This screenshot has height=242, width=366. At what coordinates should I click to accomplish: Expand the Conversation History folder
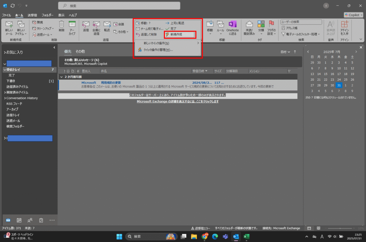[x=5, y=98]
